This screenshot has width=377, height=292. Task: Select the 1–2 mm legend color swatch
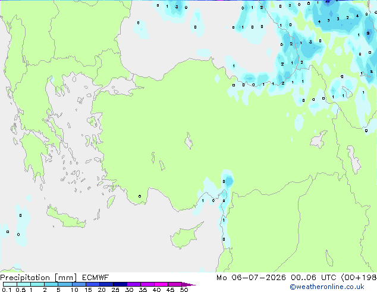tap(37, 284)
